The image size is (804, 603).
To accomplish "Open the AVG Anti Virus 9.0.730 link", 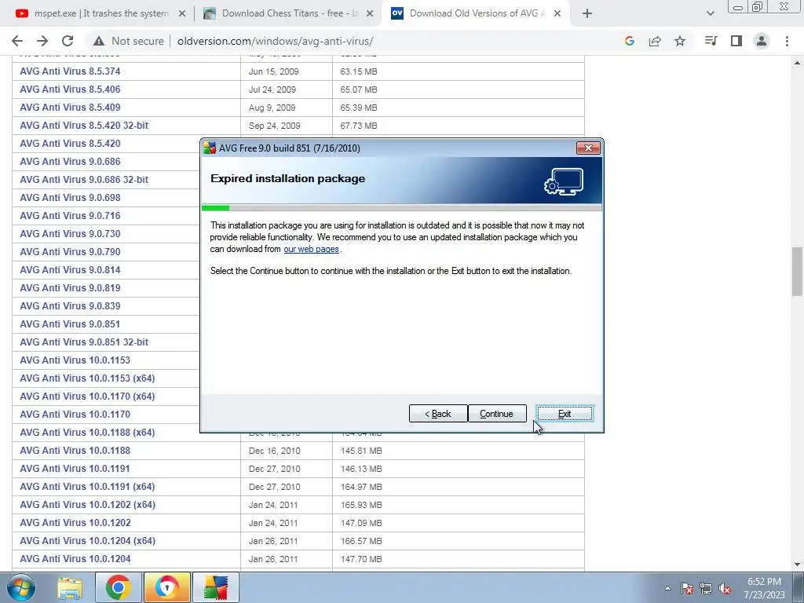I will point(70,234).
